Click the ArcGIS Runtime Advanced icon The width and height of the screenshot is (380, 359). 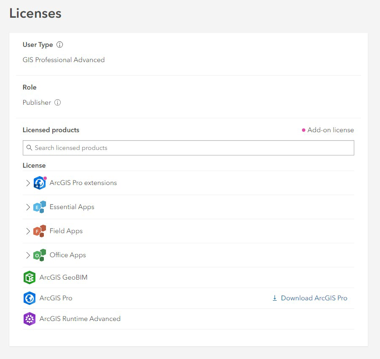(x=30, y=319)
